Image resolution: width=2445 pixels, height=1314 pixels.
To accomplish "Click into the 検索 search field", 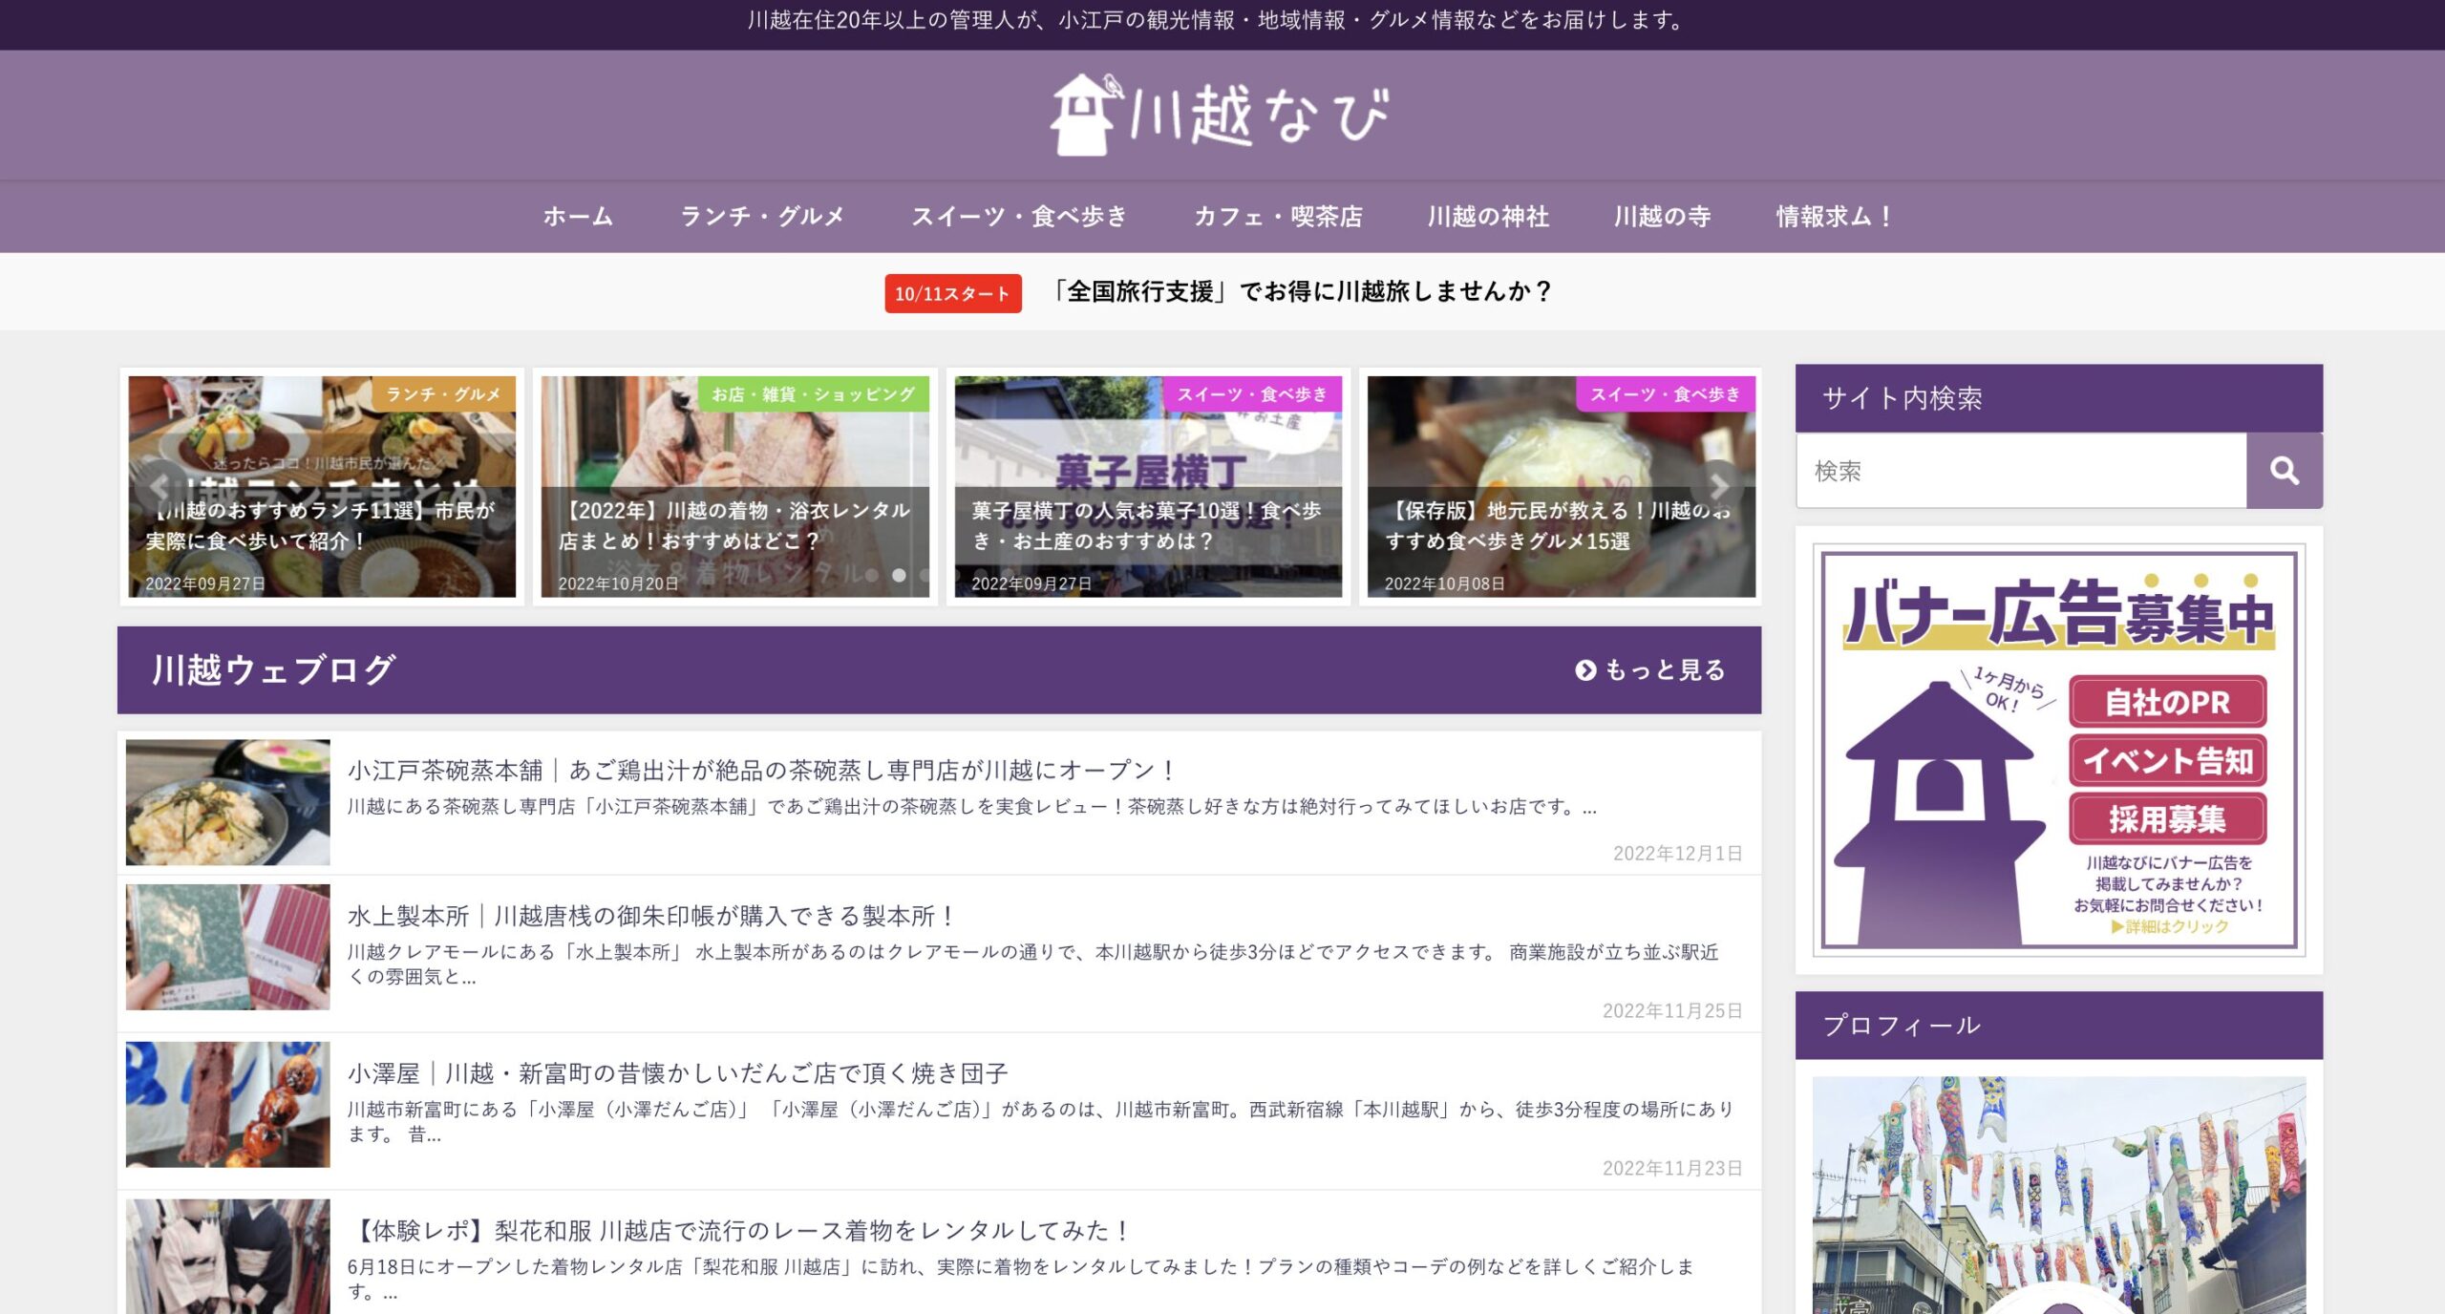I will click(2020, 470).
